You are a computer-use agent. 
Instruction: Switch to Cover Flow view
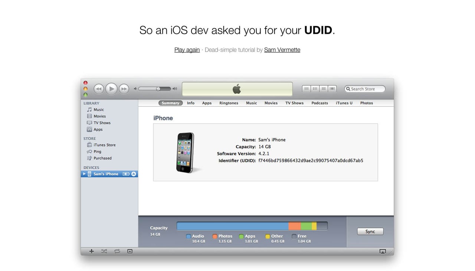[332, 88]
